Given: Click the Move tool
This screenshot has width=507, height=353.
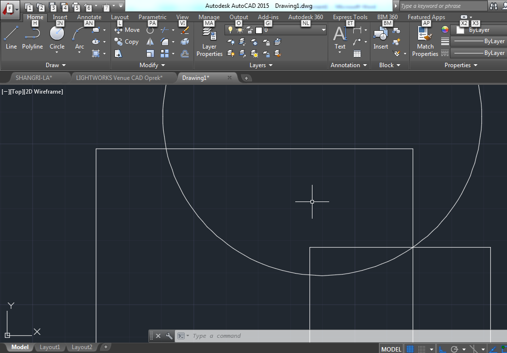Looking at the screenshot, I should [127, 30].
